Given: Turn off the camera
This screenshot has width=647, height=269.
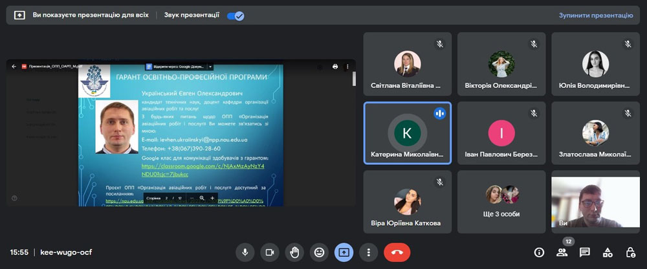Looking at the screenshot, I should pos(270,252).
